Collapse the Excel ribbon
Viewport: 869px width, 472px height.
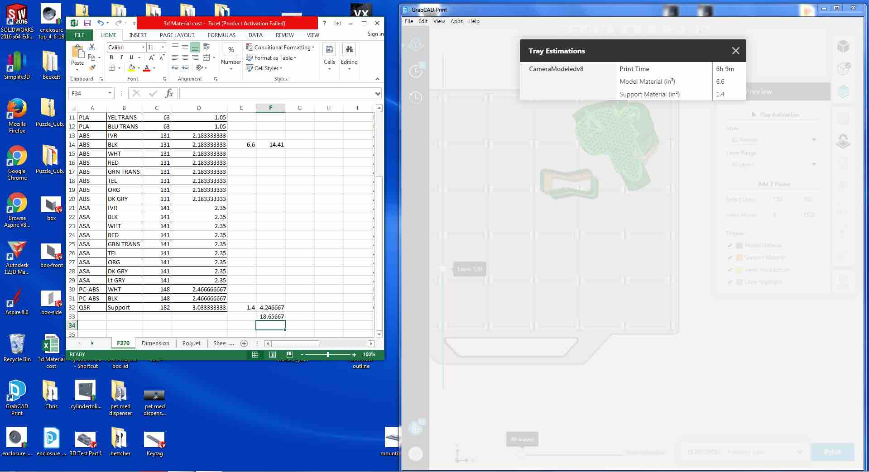click(377, 79)
